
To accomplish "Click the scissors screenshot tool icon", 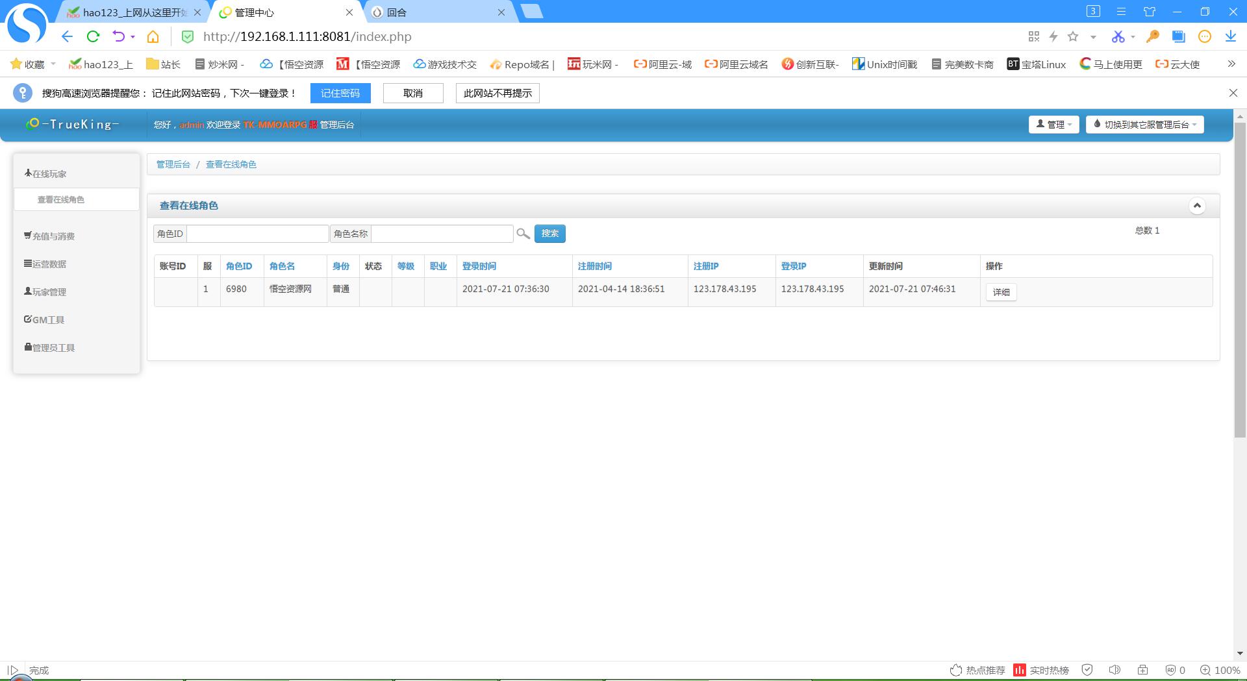I will 1118,36.
